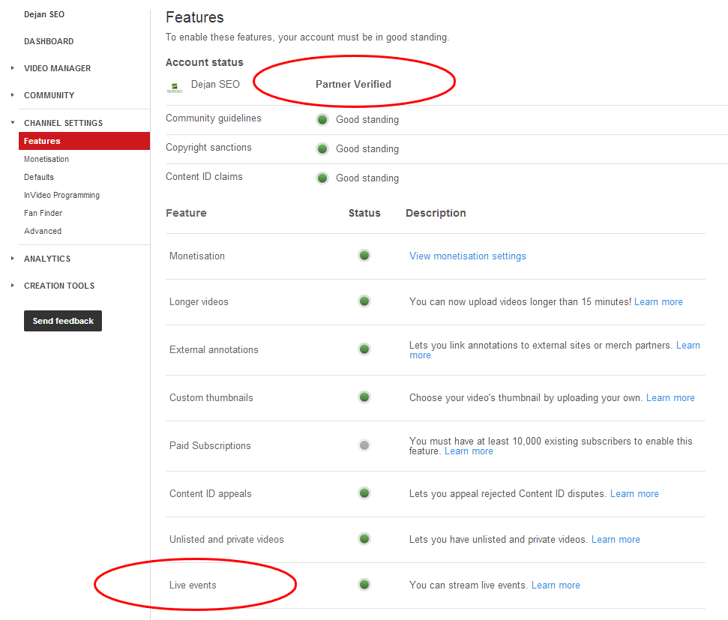Viewport: 728px width, 620px height.
Task: Click the Dejan SEO channel name in sidebar
Action: point(44,14)
